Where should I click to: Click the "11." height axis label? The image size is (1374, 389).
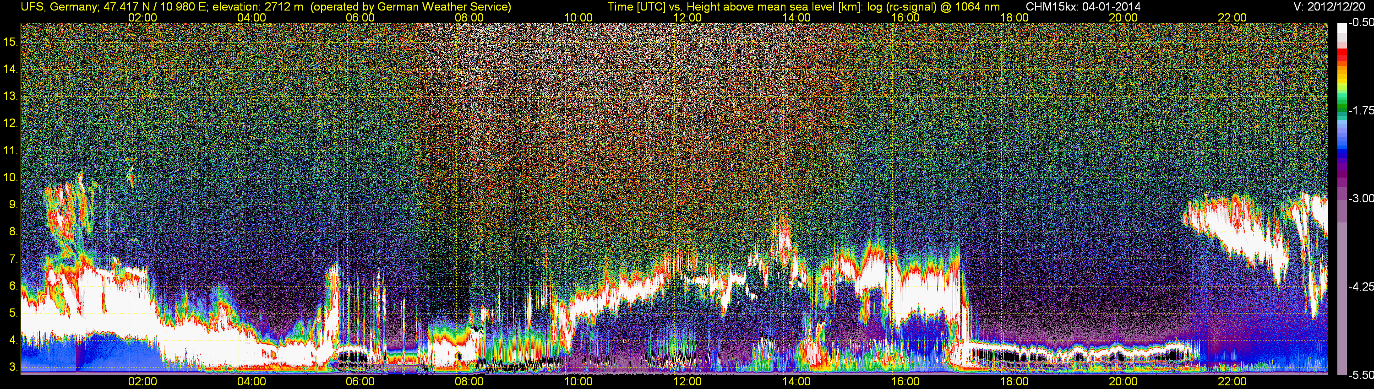point(11,150)
